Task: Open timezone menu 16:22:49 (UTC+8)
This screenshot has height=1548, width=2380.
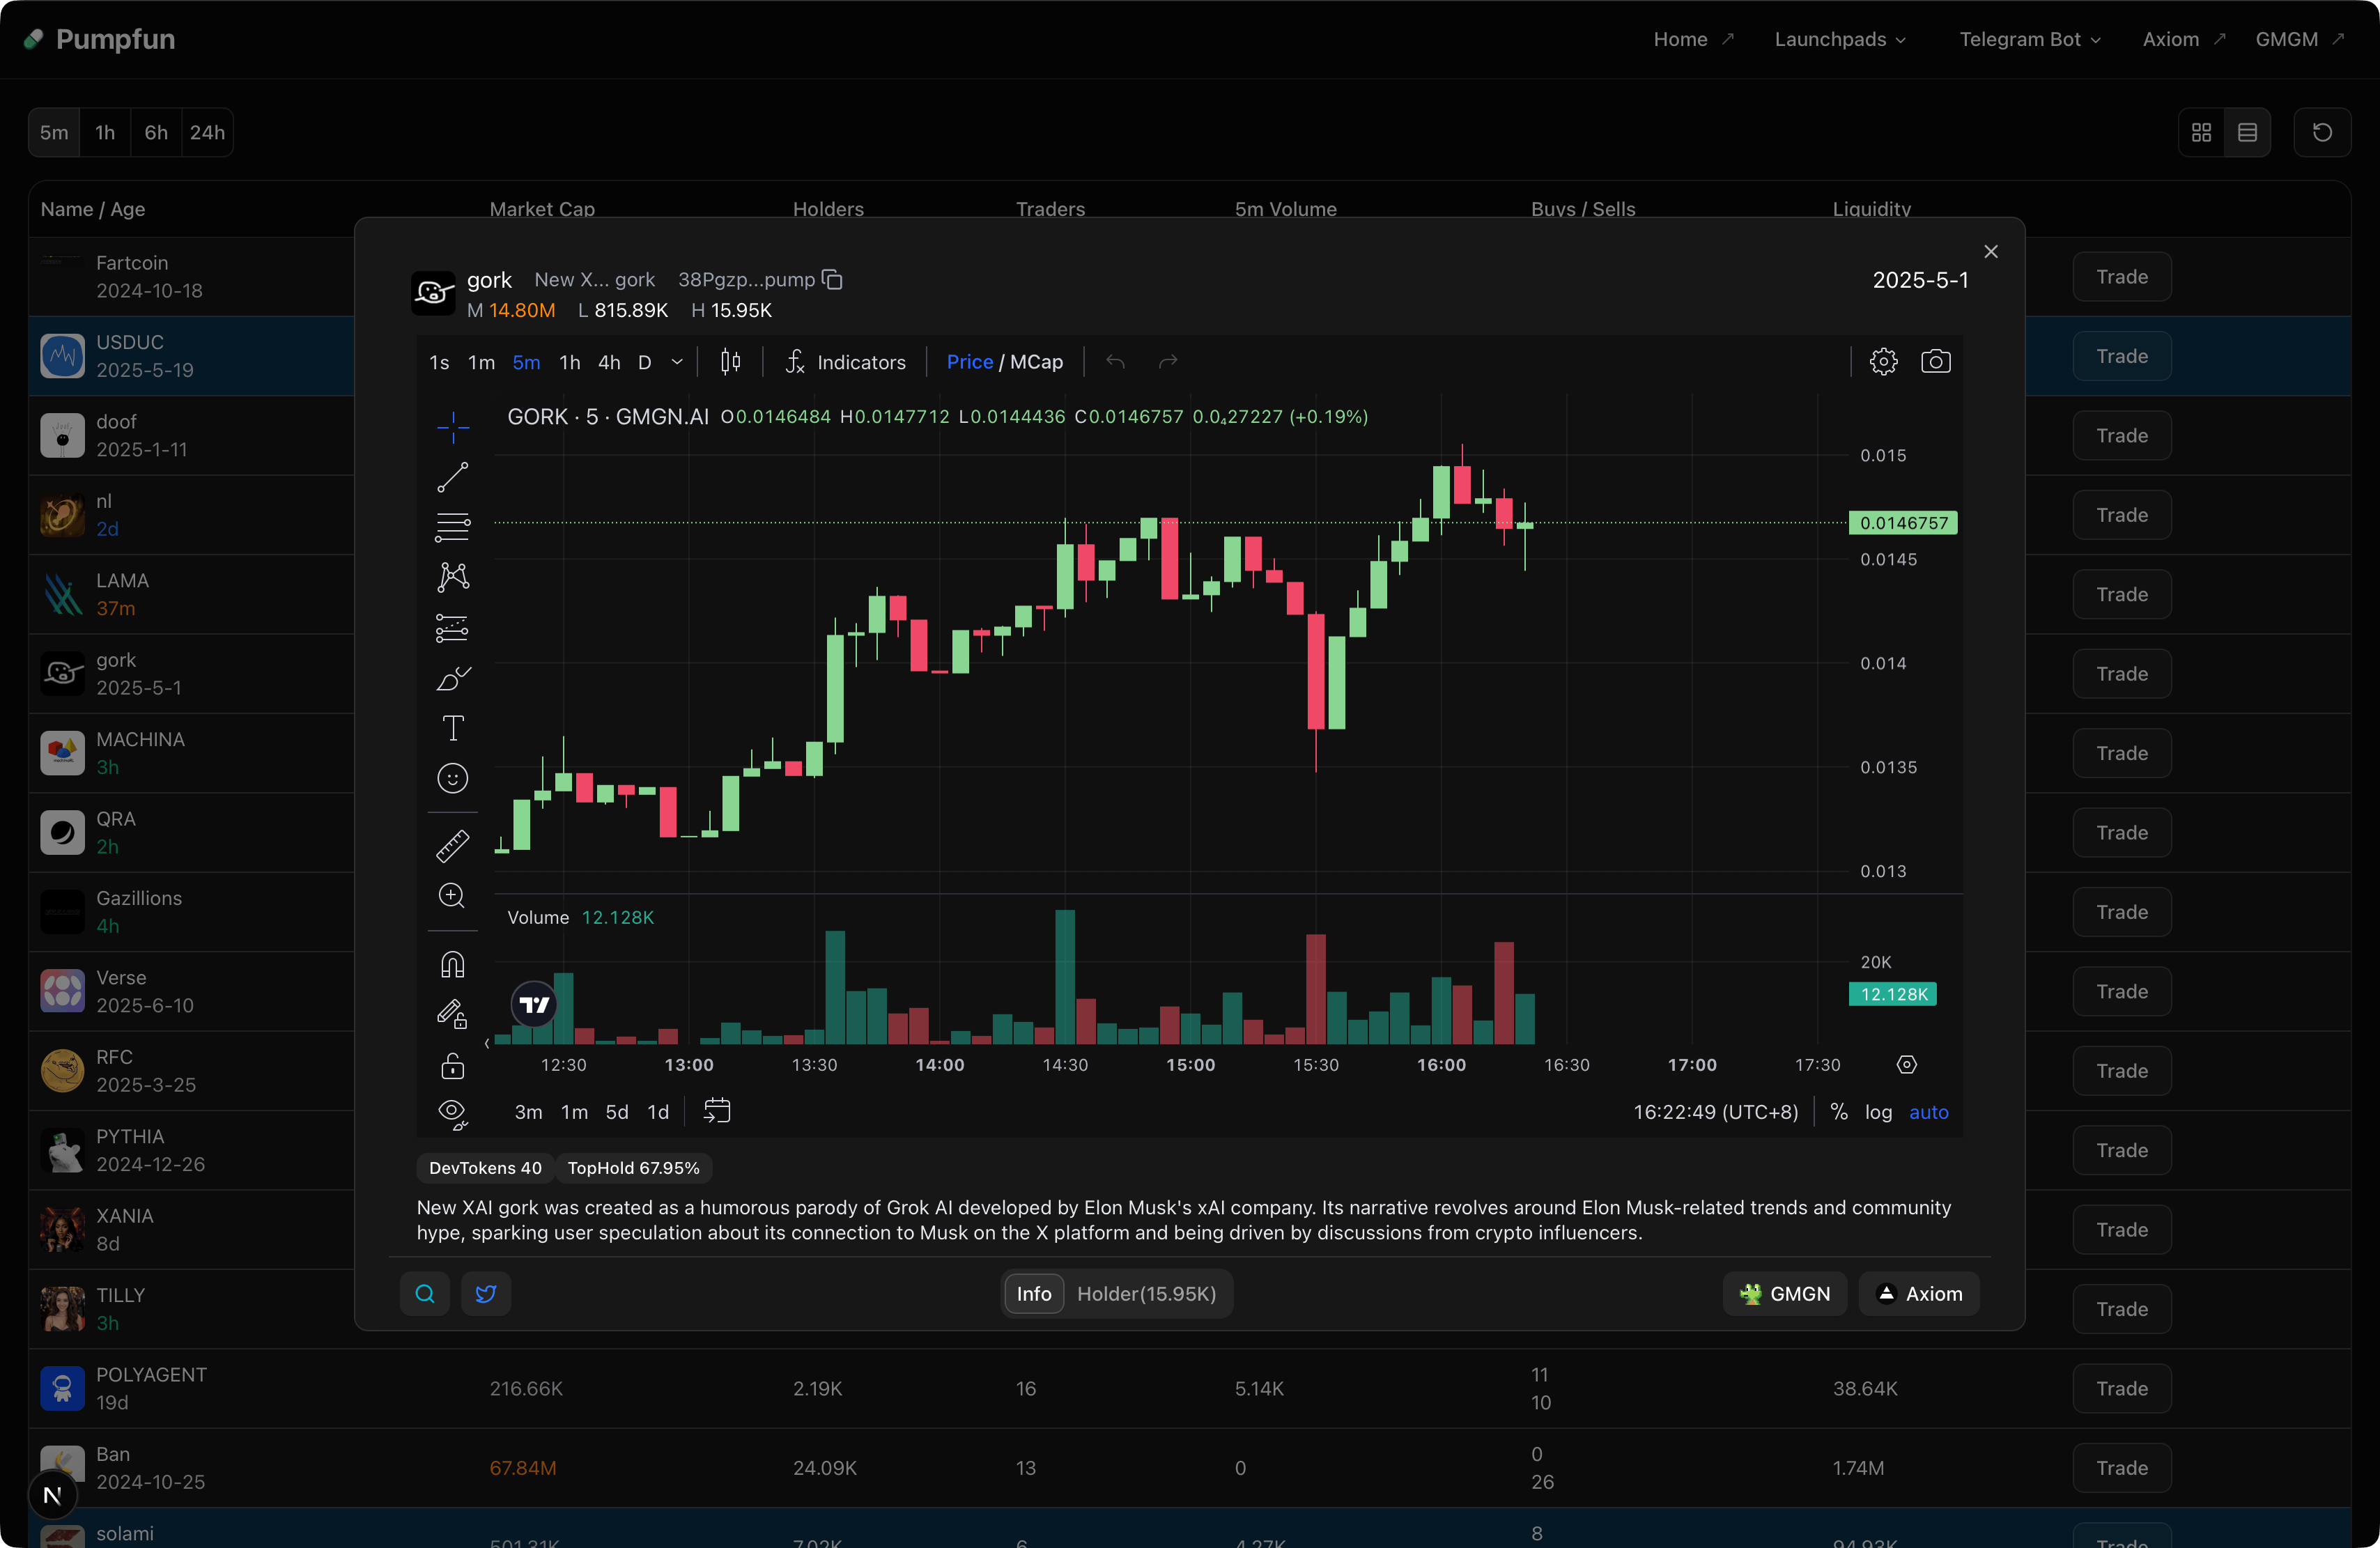Action: click(1715, 1112)
